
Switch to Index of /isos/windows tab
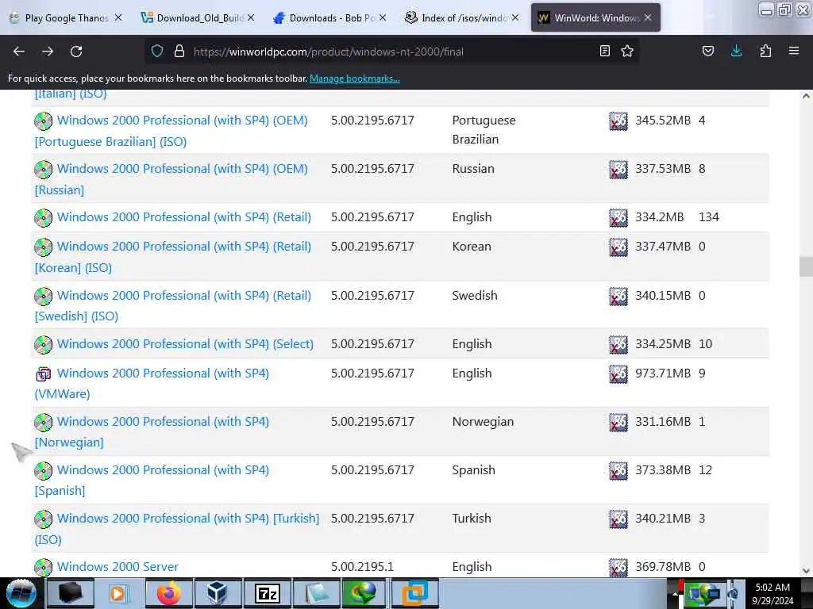(464, 17)
